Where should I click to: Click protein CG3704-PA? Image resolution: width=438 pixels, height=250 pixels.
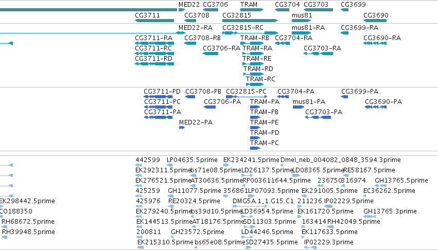pyautogui.click(x=296, y=92)
